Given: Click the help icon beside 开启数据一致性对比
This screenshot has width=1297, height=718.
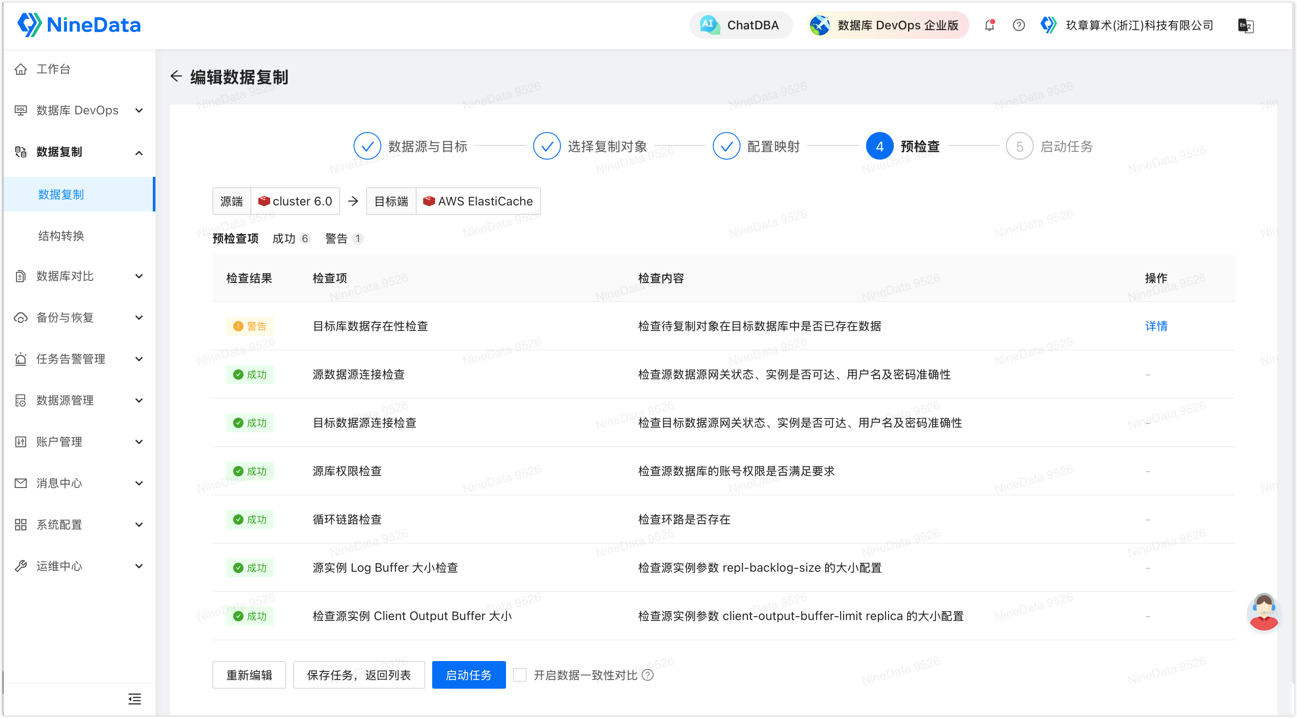Looking at the screenshot, I should pyautogui.click(x=648, y=675).
